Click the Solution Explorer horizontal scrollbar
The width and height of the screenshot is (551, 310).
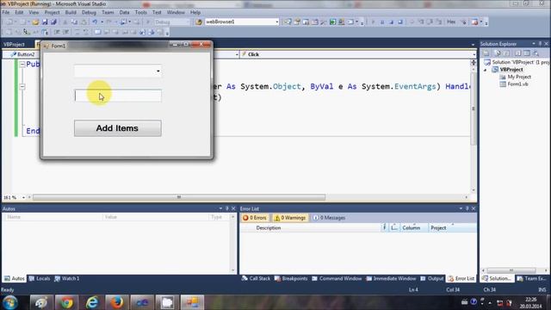(x=511, y=270)
